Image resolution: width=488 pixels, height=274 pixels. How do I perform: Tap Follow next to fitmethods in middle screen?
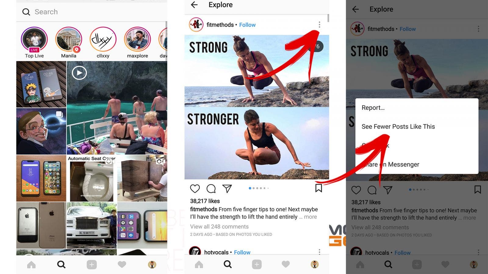click(247, 25)
